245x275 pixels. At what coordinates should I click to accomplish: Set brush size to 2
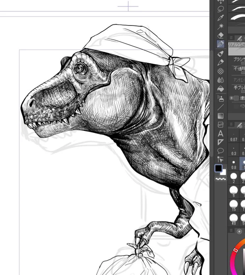pos(234,178)
